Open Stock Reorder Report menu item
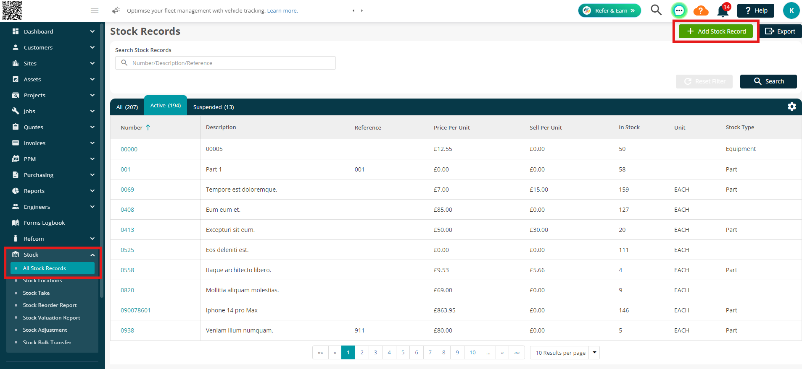Viewport: 802px width, 369px height. 50,305
